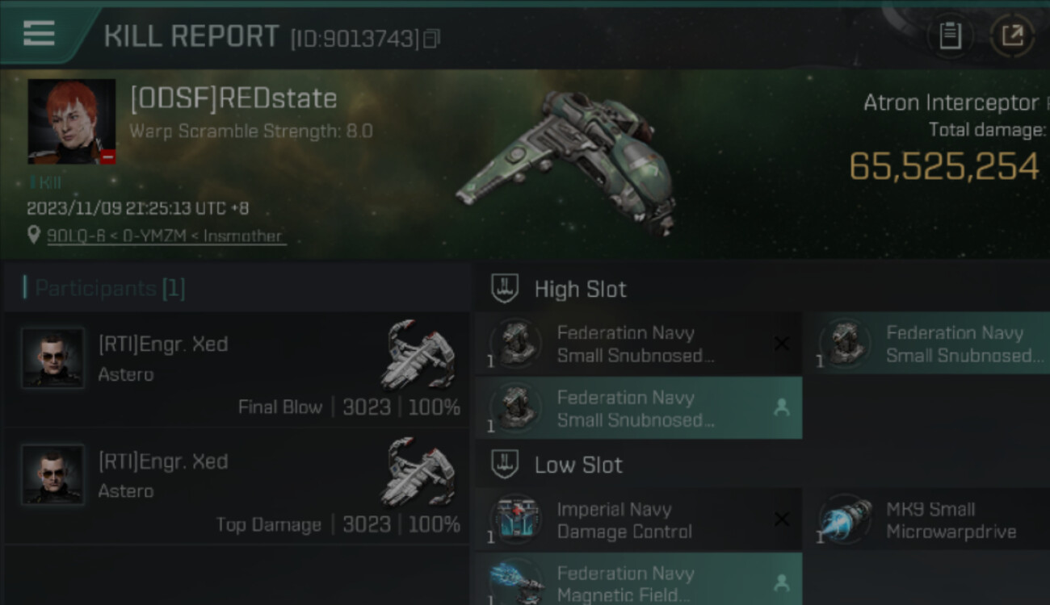
Task: Click the X mark on Imperial Navy Damage Control
Action: 781,519
